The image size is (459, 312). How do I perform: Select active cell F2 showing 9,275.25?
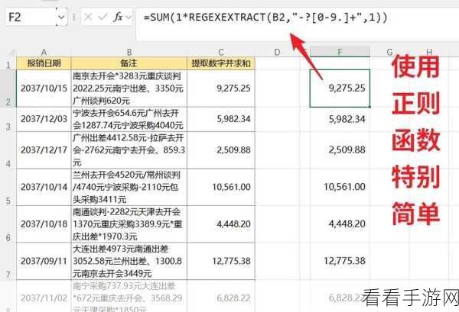coord(340,88)
